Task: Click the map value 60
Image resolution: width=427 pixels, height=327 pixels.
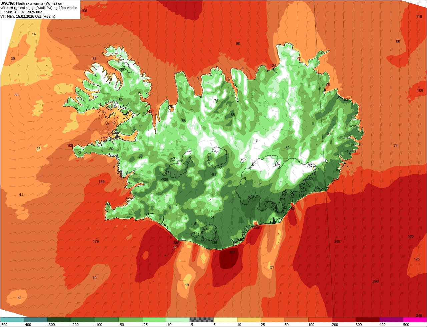Action: coord(238,44)
